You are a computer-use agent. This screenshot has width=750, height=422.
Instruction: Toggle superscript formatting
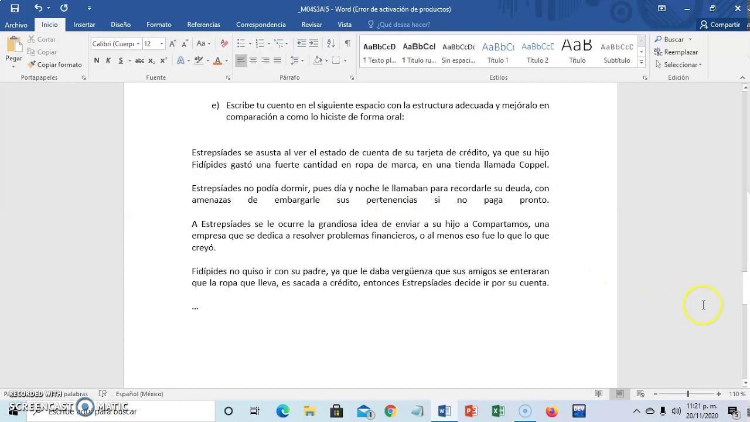pyautogui.click(x=163, y=60)
